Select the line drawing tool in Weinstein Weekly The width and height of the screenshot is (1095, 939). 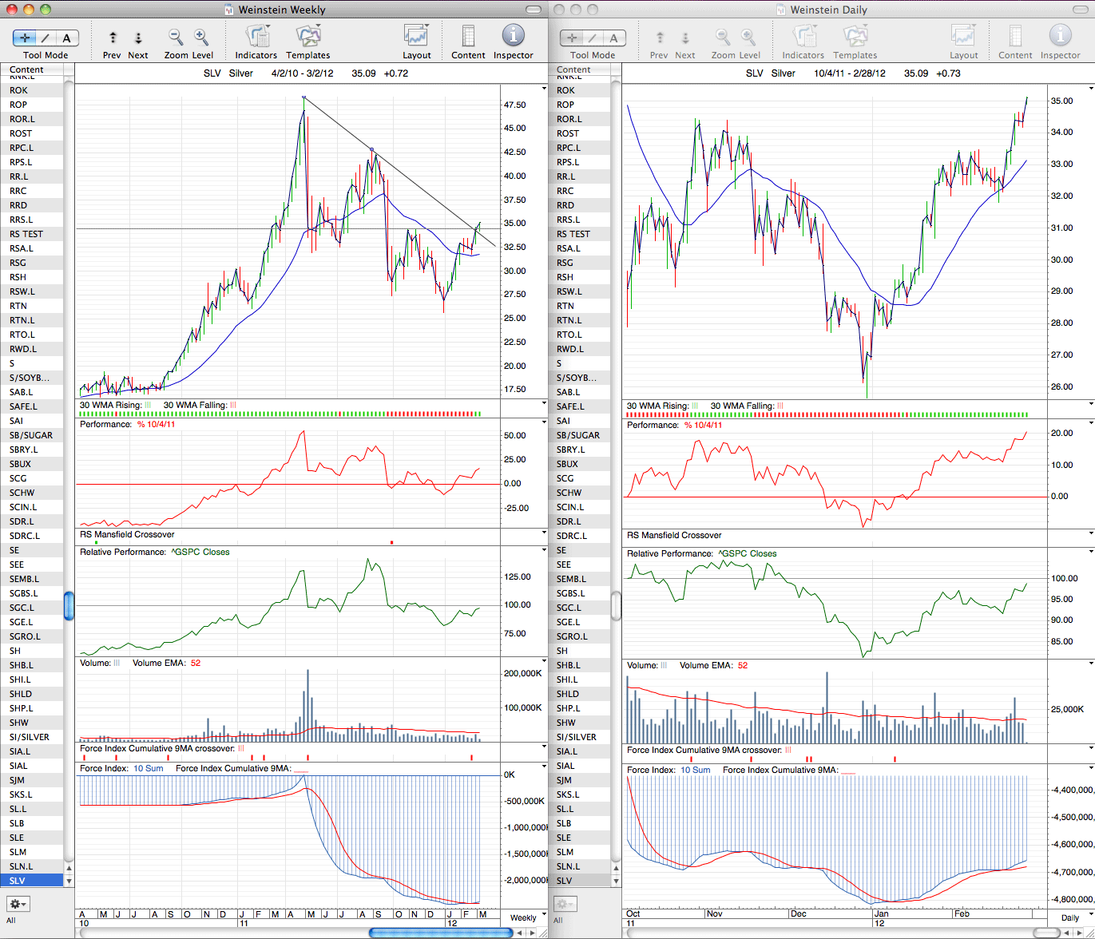click(46, 38)
